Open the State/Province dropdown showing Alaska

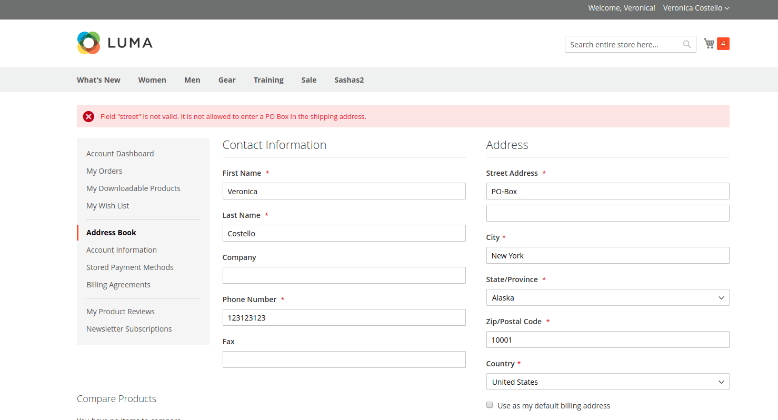coord(607,297)
